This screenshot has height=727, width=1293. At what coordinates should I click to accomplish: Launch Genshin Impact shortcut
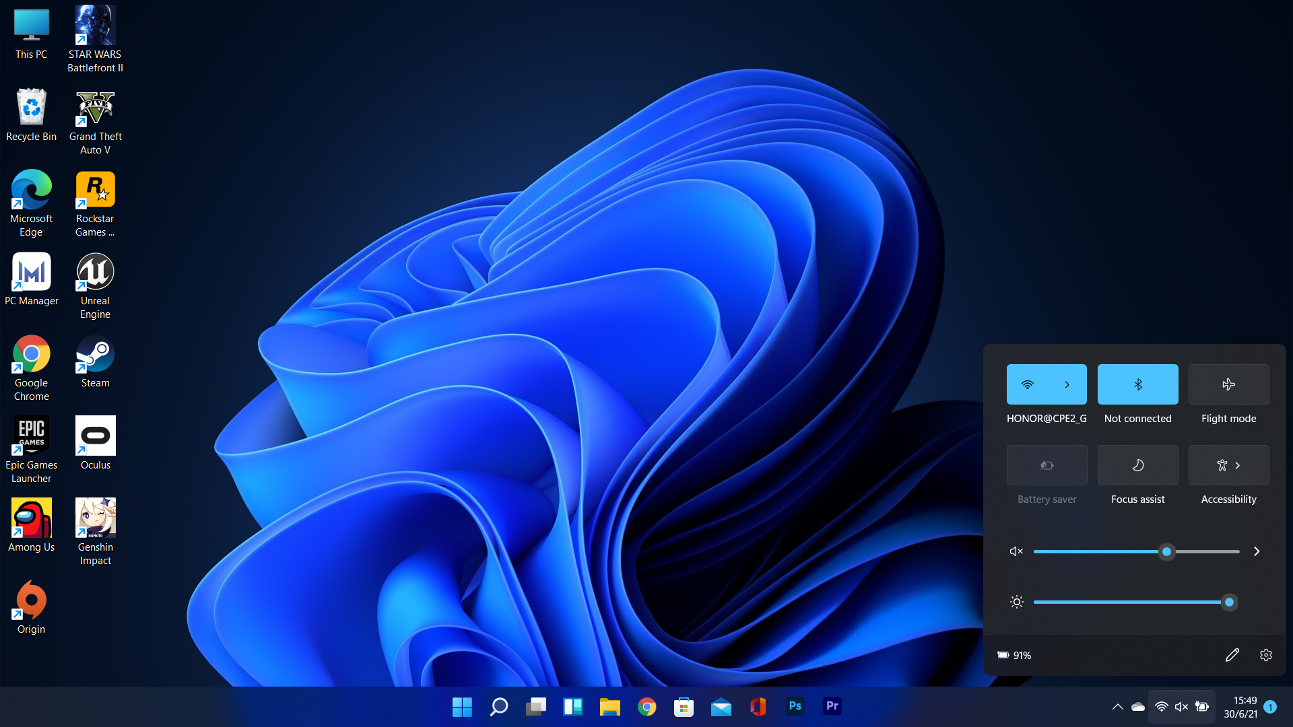tap(95, 532)
